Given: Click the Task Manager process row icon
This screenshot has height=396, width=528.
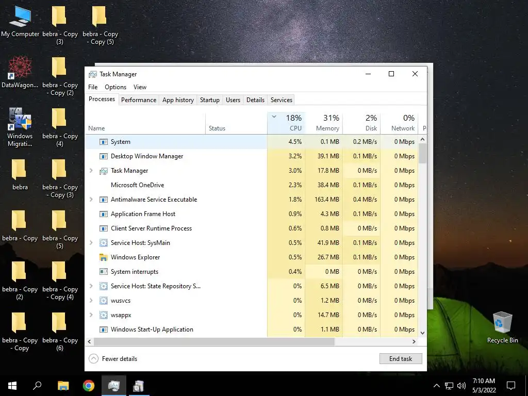Looking at the screenshot, I should (103, 171).
